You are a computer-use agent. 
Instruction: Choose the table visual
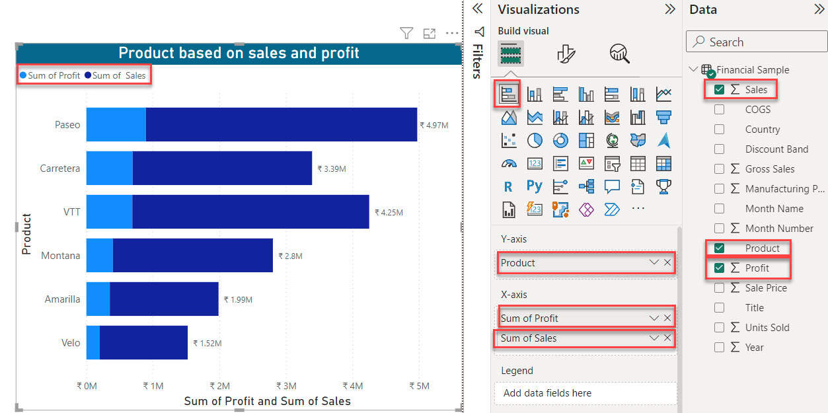pyautogui.click(x=638, y=163)
